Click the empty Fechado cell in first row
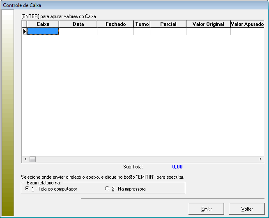This screenshot has height=218, width=269. click(115, 32)
